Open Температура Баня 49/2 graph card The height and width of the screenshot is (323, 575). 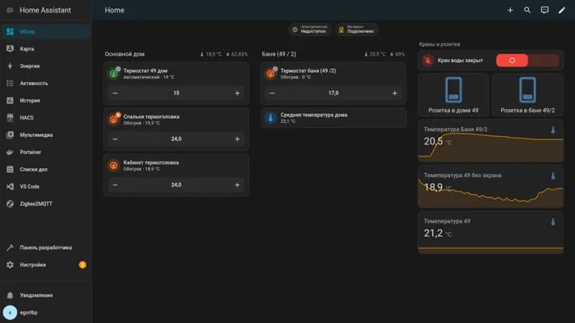[490, 141]
